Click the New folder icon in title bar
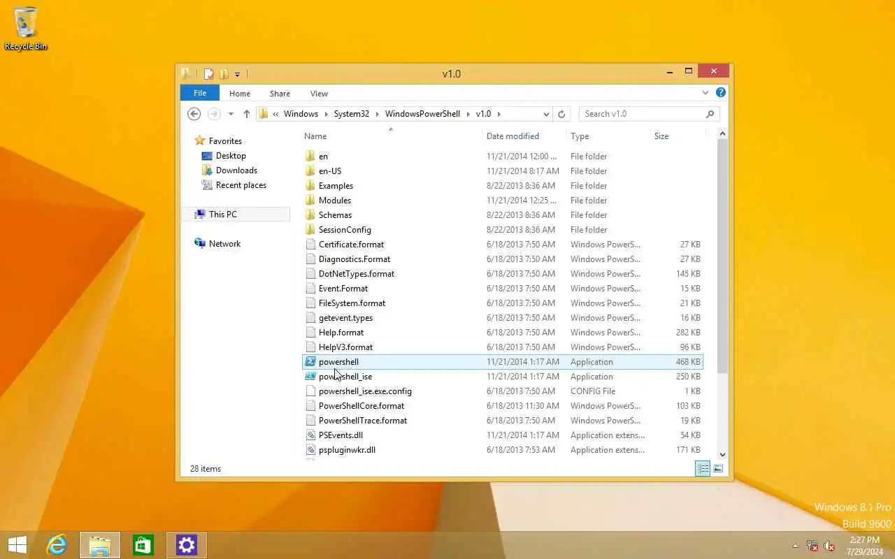 point(223,73)
